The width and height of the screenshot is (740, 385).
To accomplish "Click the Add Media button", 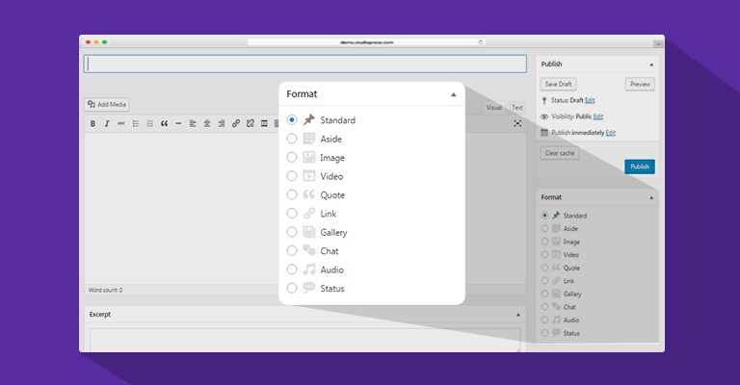I will tap(107, 104).
